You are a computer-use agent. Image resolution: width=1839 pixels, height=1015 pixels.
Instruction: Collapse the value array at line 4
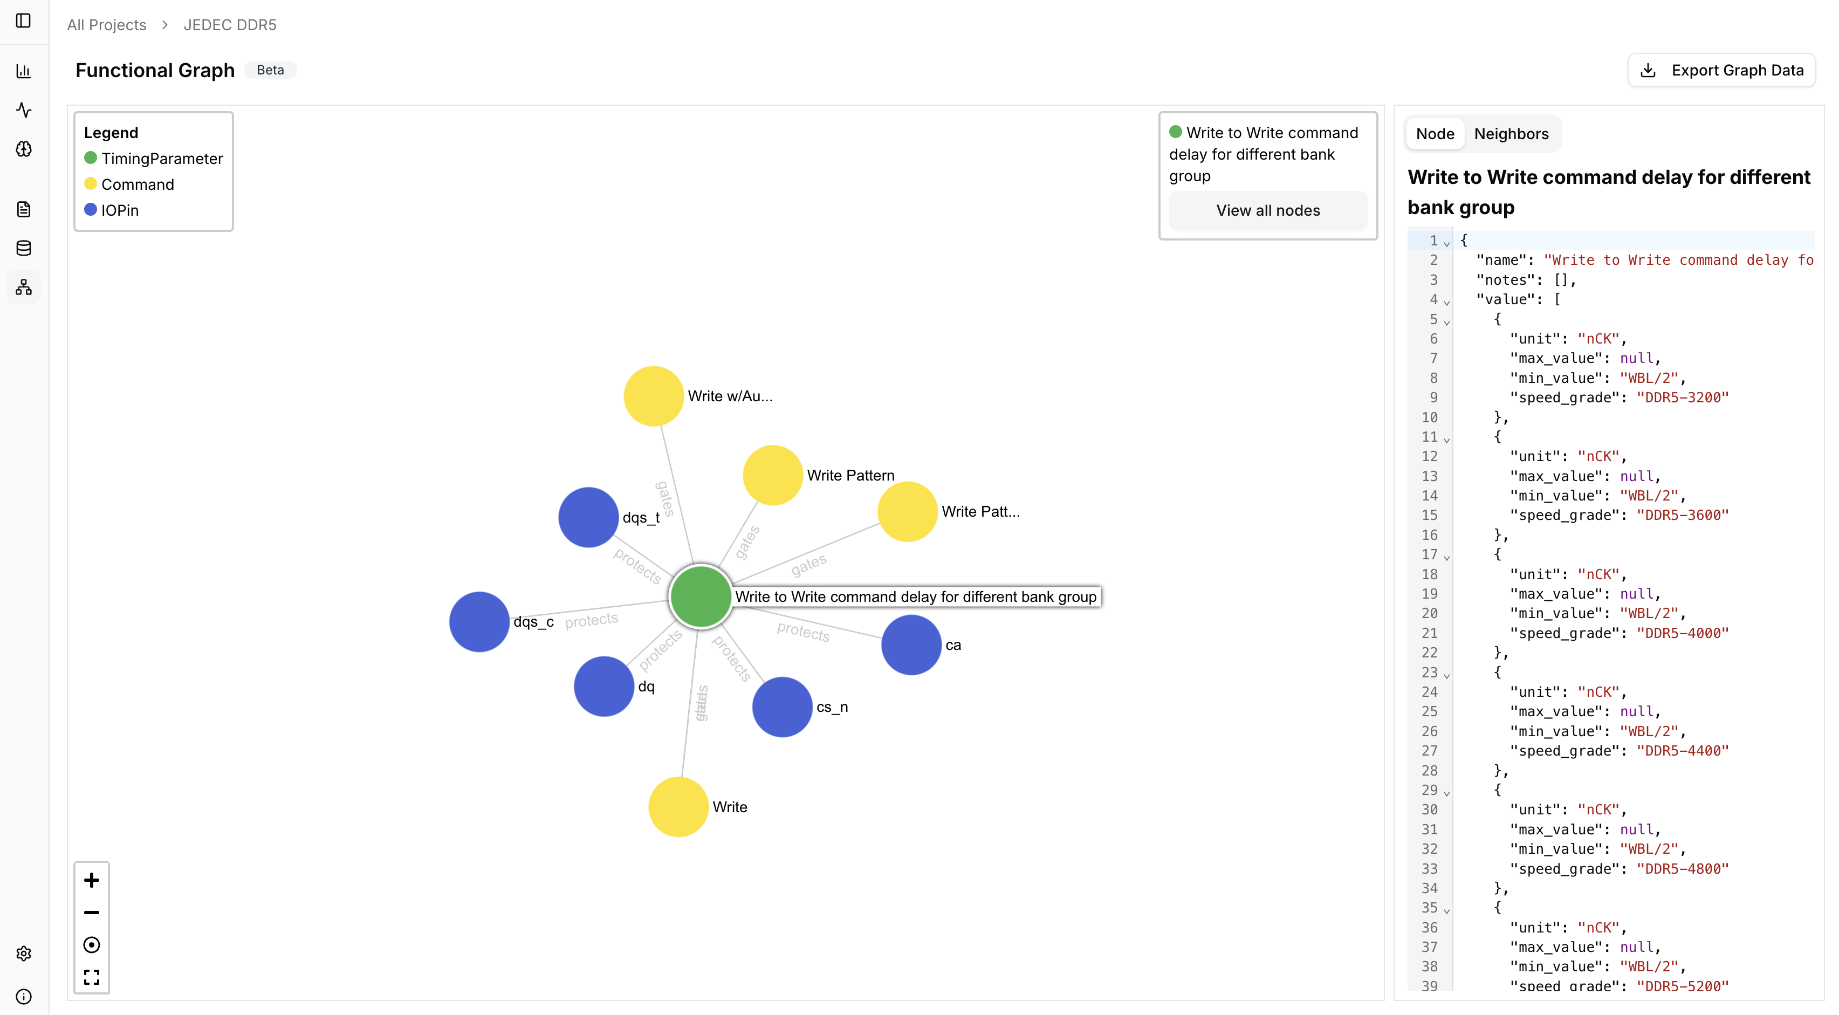[1447, 302]
